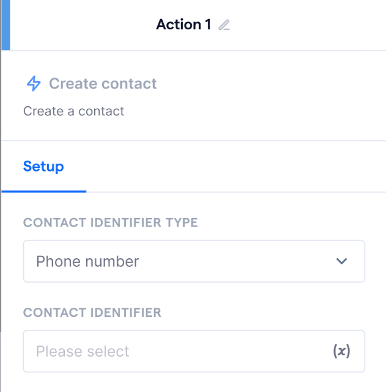Click the divider line below Create a contact
This screenshot has width=386, height=392.
(x=194, y=141)
